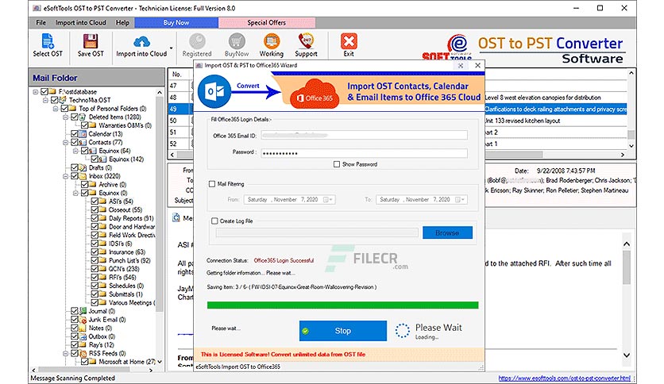Click the log file path field
The width and height of the screenshot is (664, 384).
[317, 232]
